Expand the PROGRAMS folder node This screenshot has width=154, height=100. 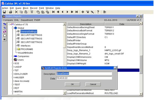coord(16,49)
